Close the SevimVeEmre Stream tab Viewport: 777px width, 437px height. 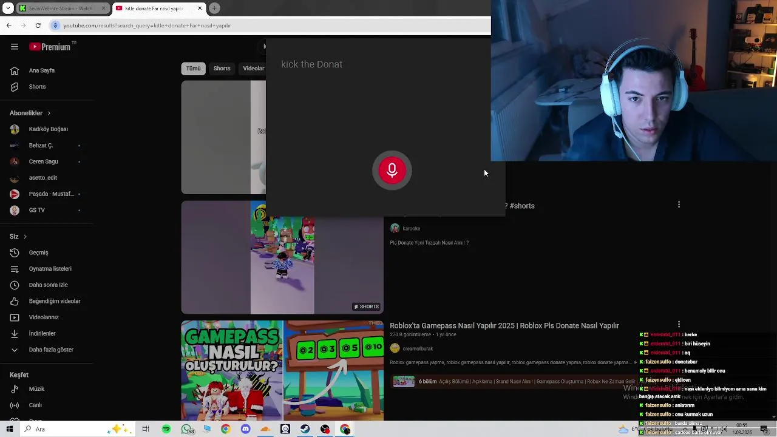tap(103, 8)
